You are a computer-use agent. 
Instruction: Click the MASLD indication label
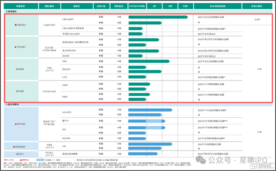(66, 70)
